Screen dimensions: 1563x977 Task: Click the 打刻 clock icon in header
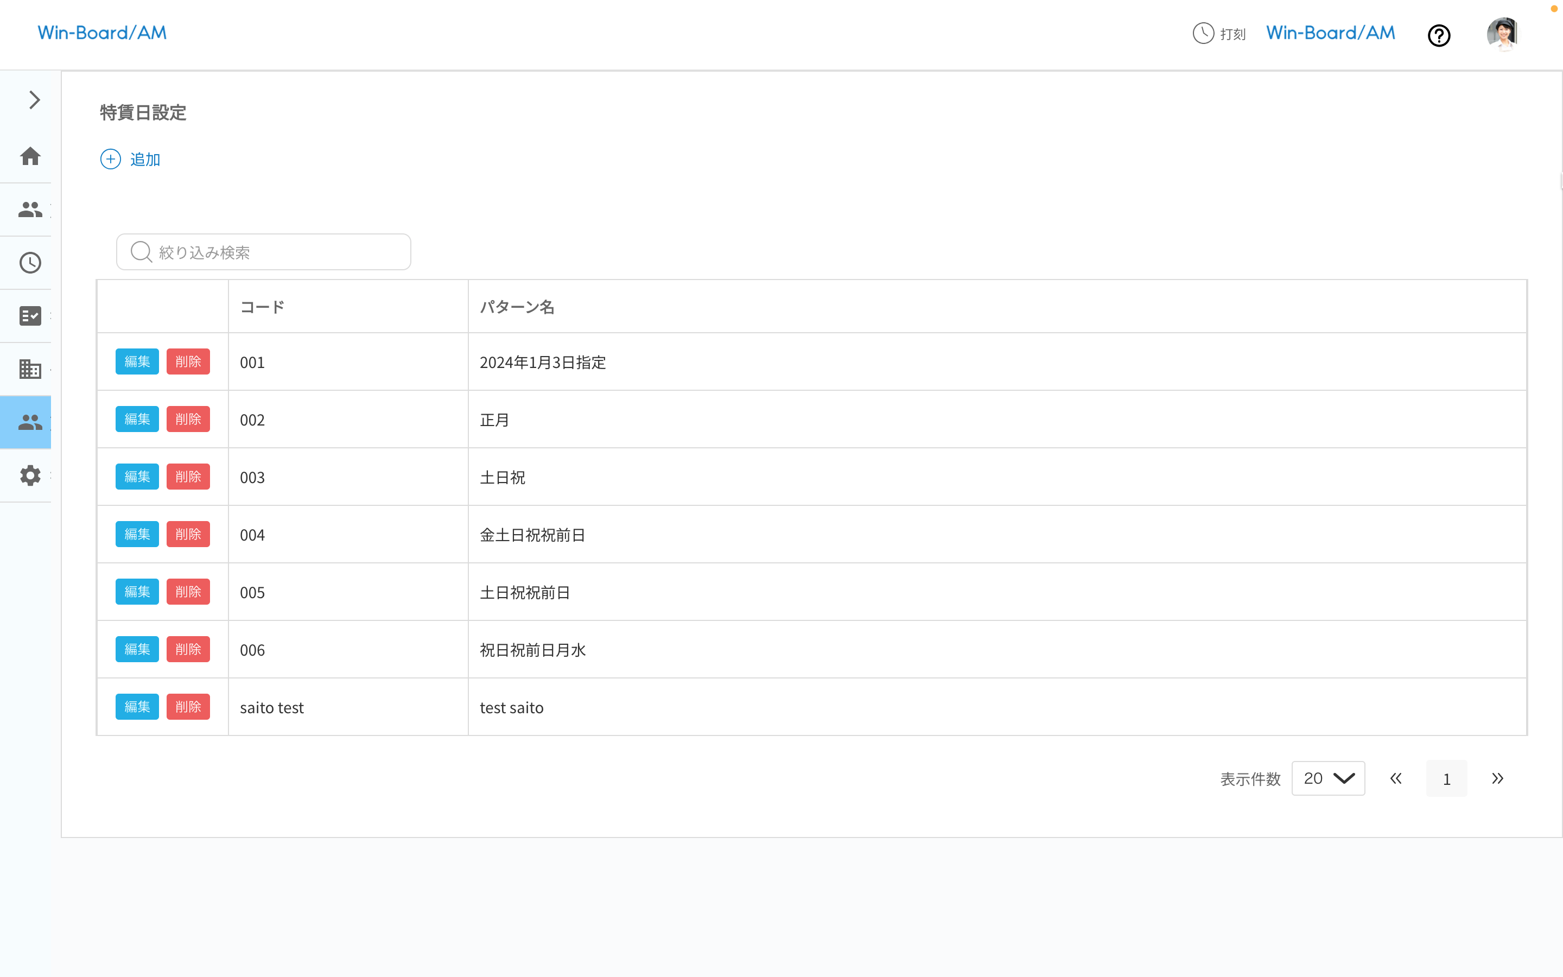click(x=1203, y=33)
